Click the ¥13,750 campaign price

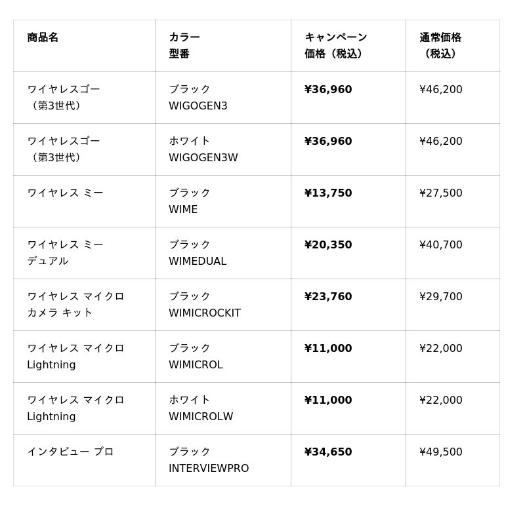point(328,193)
